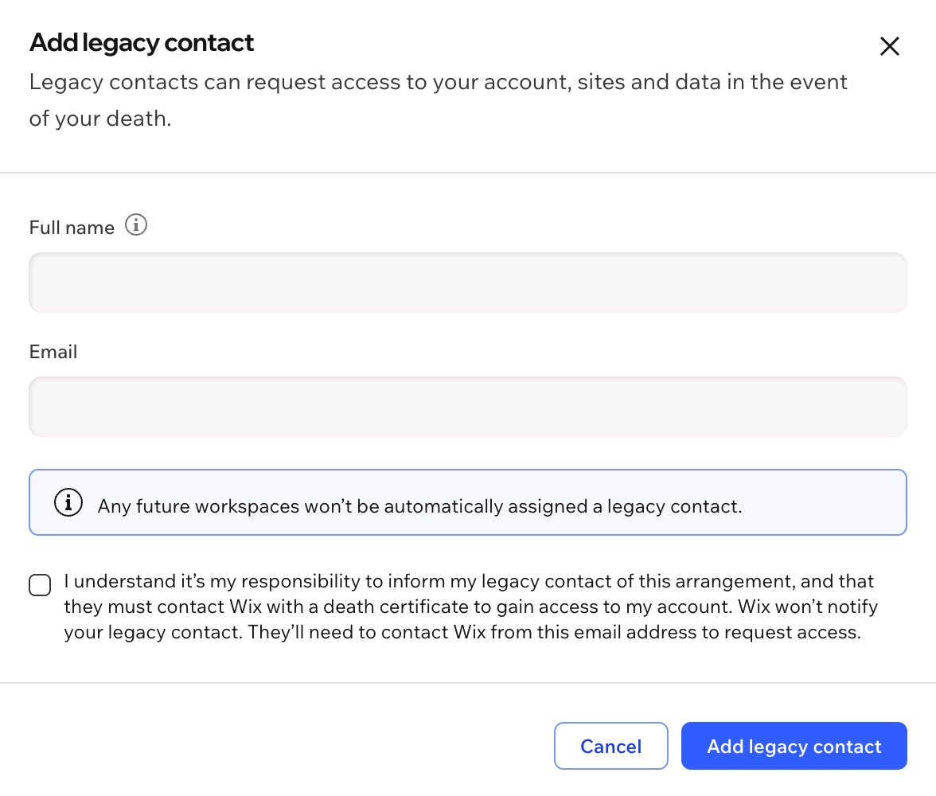Click the Add legacy contact dialog title
Viewport: 936px width, 796px height.
[142, 43]
